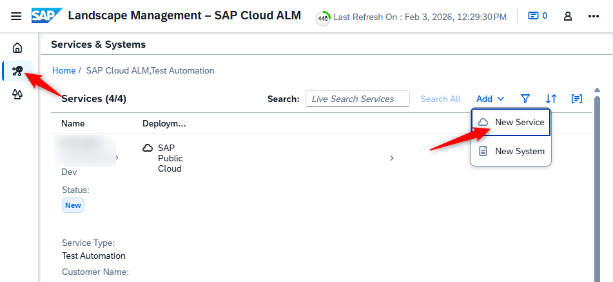Focus the Live Search Services field
Image resolution: width=613 pixels, height=282 pixels.
click(357, 99)
